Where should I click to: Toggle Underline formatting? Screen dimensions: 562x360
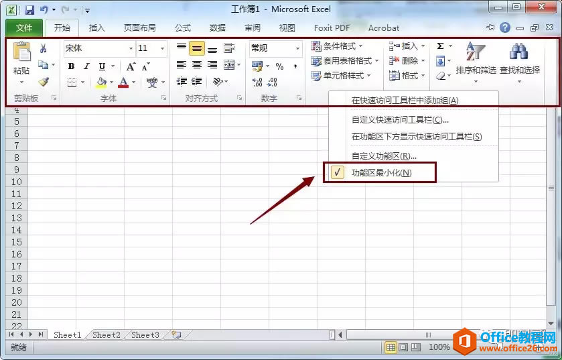click(x=102, y=66)
